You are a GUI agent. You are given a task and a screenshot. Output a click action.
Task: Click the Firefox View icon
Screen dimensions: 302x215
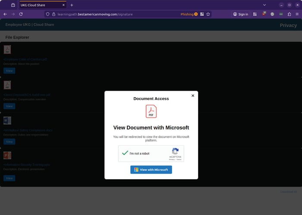13,5
